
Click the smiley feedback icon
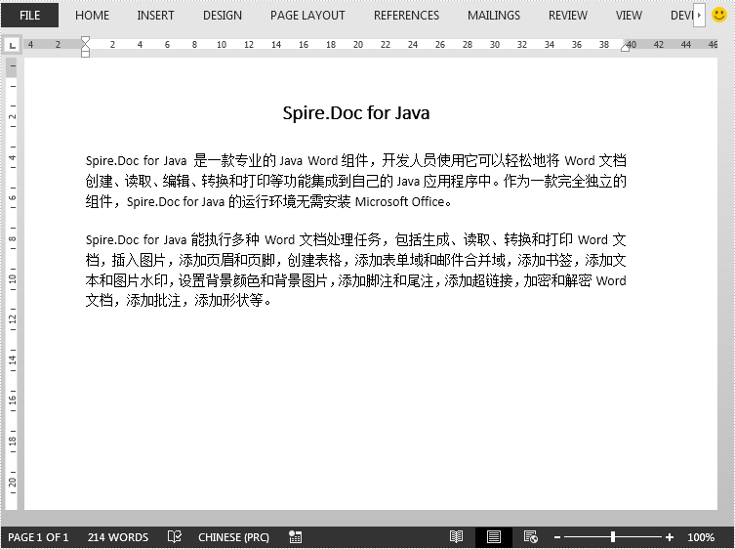pyautogui.click(x=719, y=15)
